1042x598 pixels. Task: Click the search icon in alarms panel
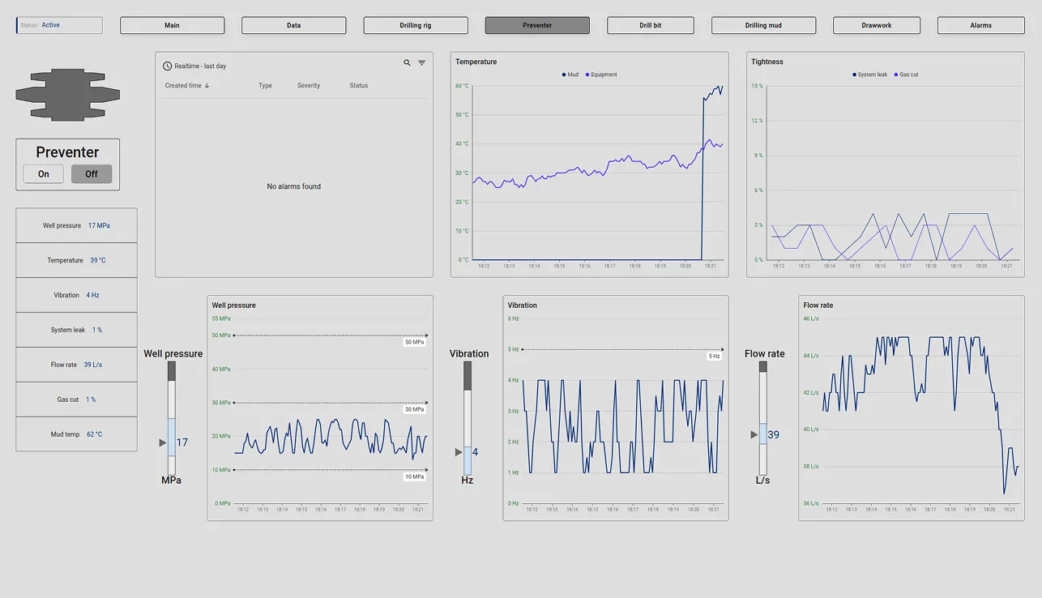click(x=407, y=63)
